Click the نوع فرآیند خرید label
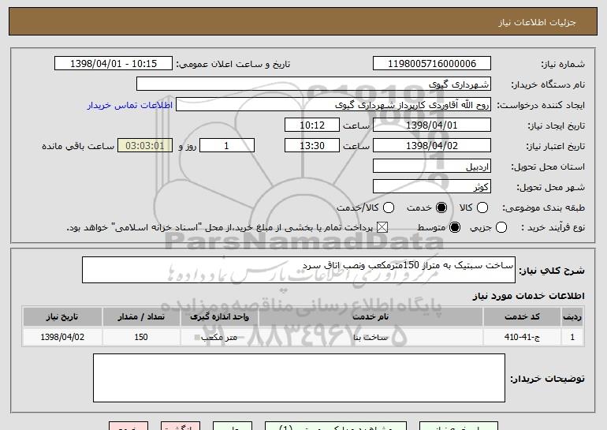Viewport: 607px width, 430px height. coord(553,228)
